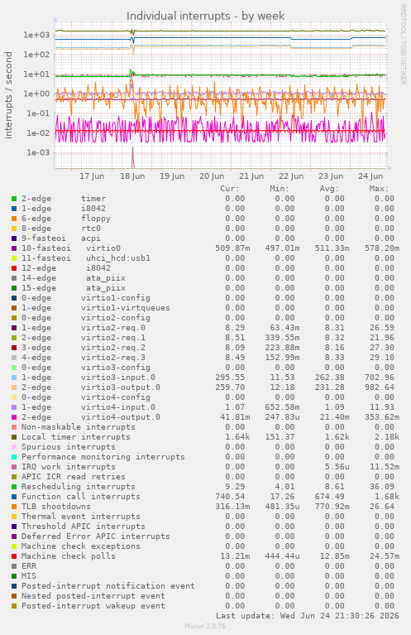Click the gray swatch for 14-edge ata_piix
This screenshot has height=635, width=411.
tap(14, 278)
